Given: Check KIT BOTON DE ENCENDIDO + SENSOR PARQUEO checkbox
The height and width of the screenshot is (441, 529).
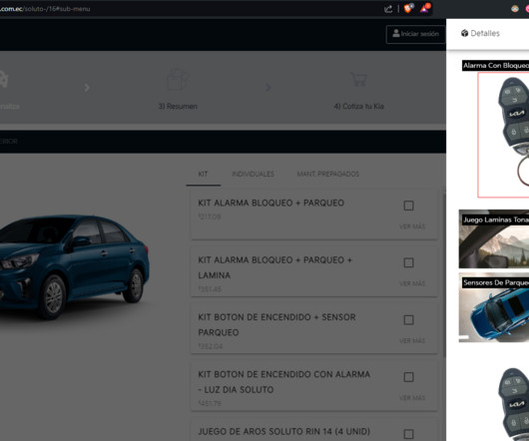Looking at the screenshot, I should 408,320.
